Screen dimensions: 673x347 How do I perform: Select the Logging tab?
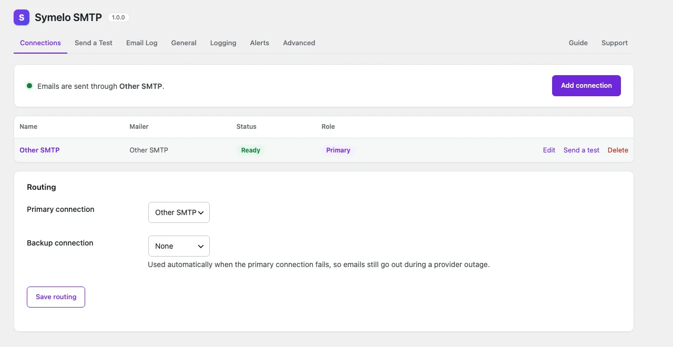pos(223,43)
